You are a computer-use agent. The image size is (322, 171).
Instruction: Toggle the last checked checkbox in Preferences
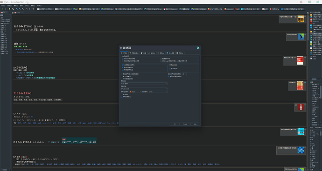tap(122, 97)
